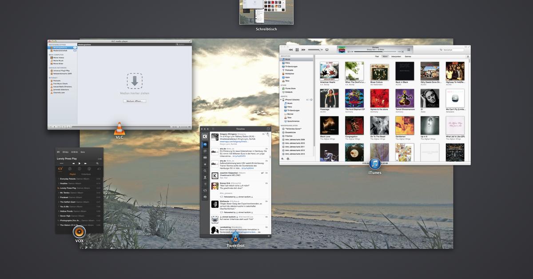
Task: Click Medium öffnen button in VLC
Action: coord(134,101)
